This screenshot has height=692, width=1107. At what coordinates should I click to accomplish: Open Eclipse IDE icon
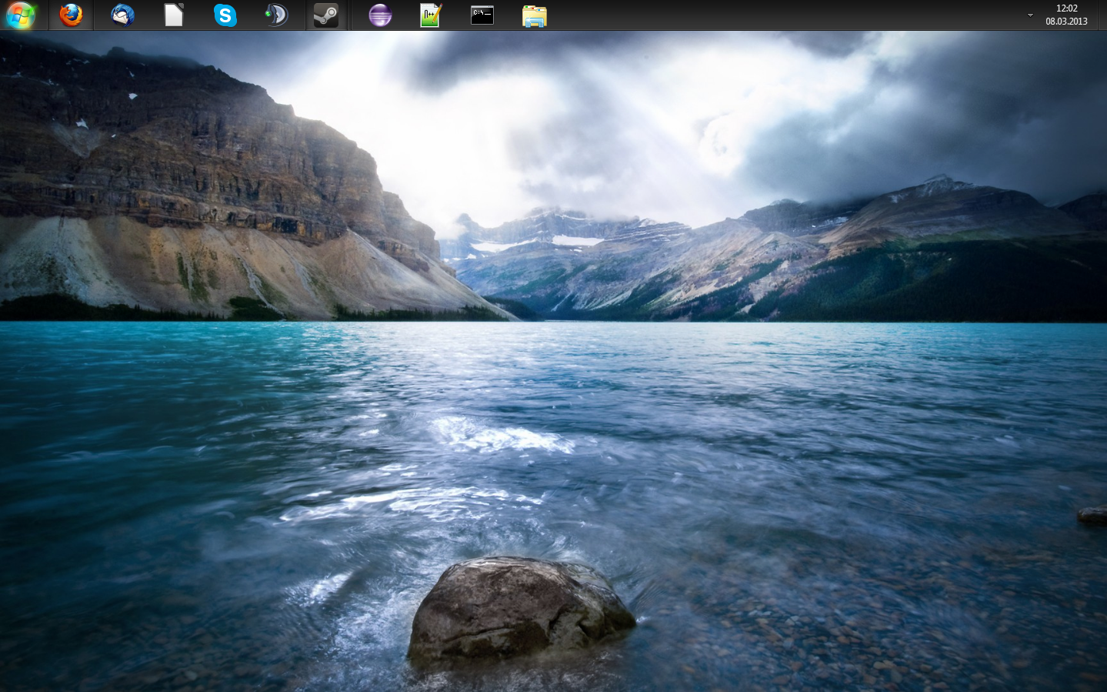point(380,15)
